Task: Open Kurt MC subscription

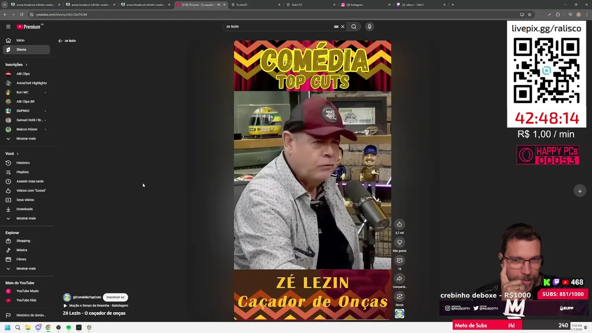Action: pos(25,92)
